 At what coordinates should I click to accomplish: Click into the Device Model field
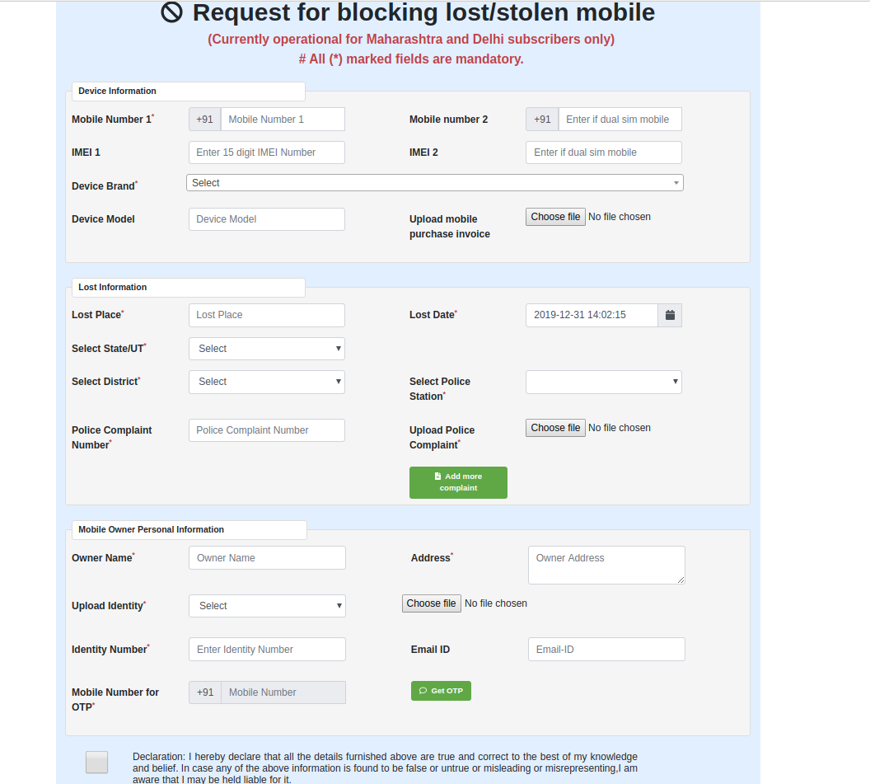click(267, 219)
